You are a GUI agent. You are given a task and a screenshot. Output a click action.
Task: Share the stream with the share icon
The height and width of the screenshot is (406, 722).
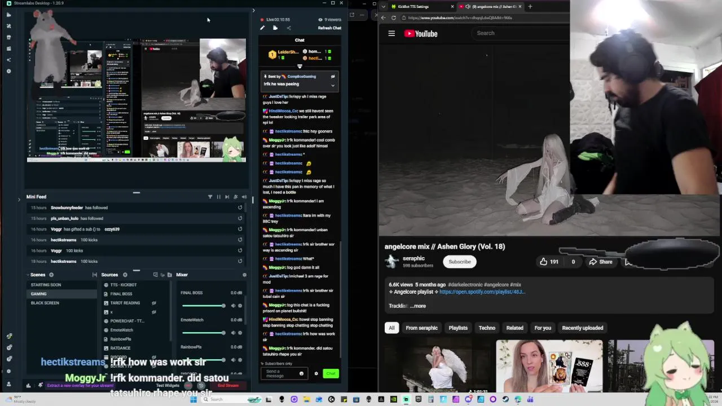tap(289, 28)
